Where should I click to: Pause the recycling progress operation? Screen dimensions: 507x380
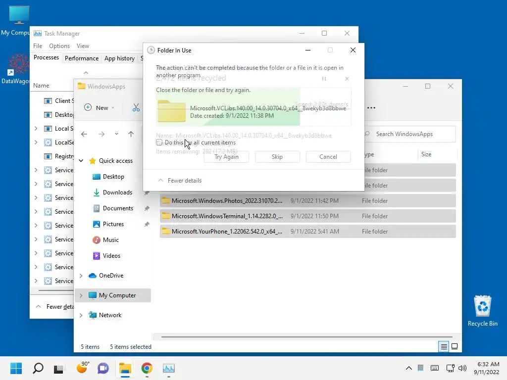pyautogui.click(x=324, y=79)
